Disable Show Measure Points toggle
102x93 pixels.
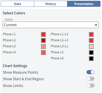[x=91, y=72]
